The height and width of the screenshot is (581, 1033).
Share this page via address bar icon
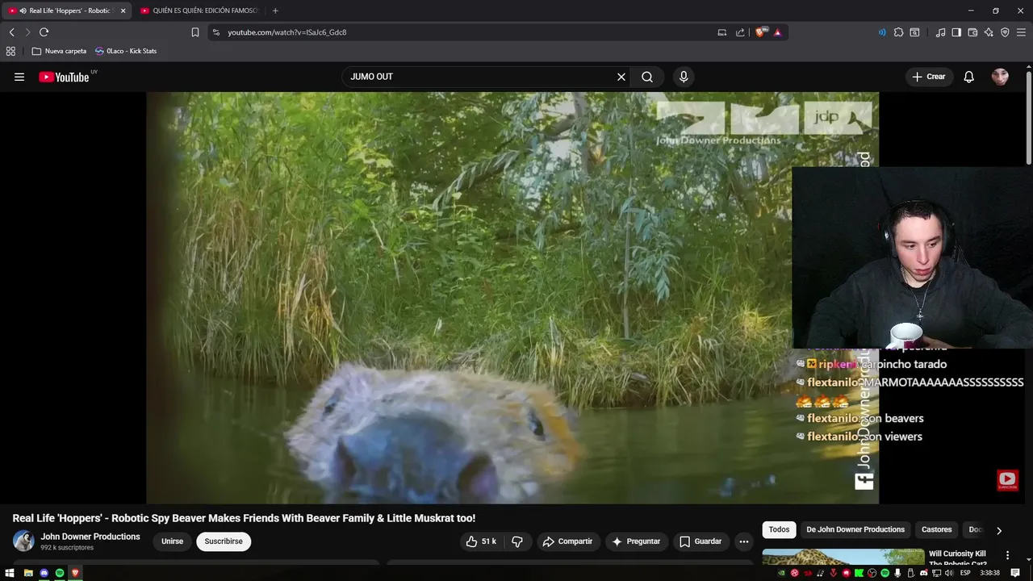pyautogui.click(x=740, y=32)
